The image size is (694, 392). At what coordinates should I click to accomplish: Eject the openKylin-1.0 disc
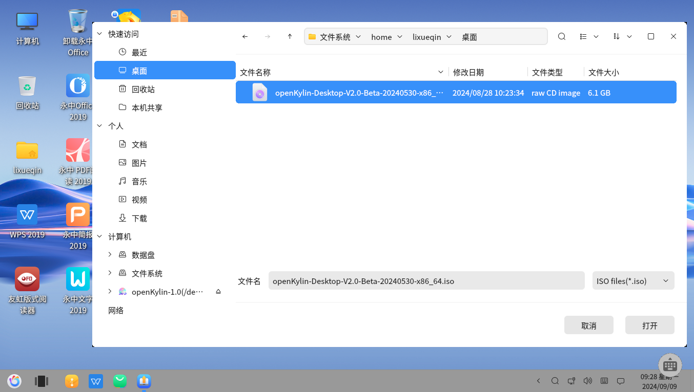click(x=218, y=292)
